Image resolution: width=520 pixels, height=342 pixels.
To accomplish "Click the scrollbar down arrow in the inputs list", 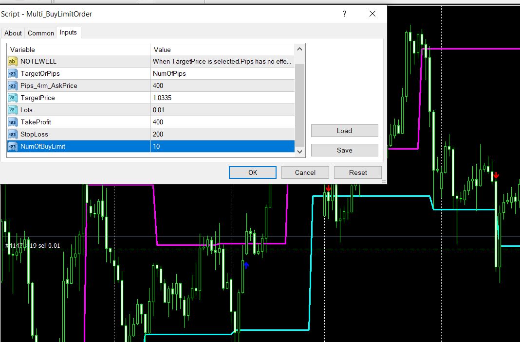I will click(299, 151).
